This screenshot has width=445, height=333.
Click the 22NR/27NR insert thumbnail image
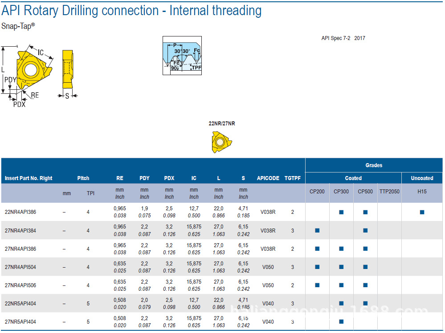point(222,142)
